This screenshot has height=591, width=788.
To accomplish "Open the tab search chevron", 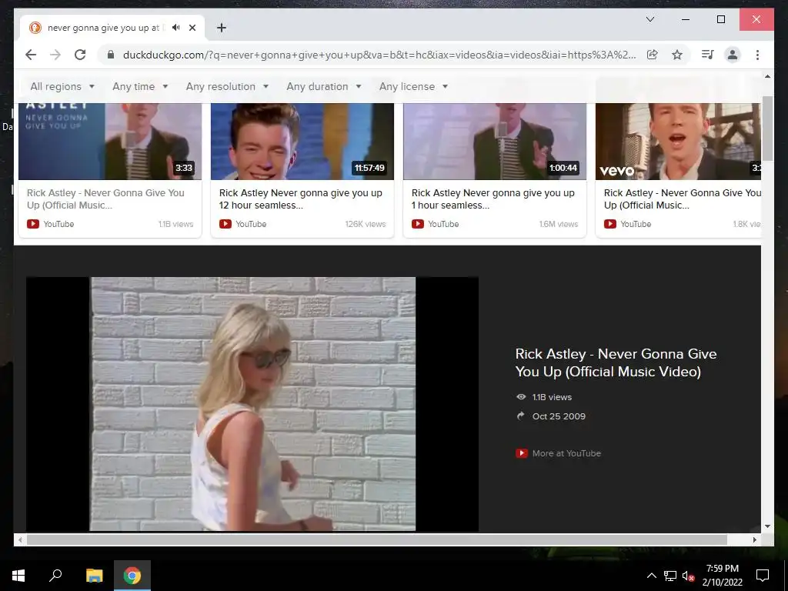I will tap(649, 19).
